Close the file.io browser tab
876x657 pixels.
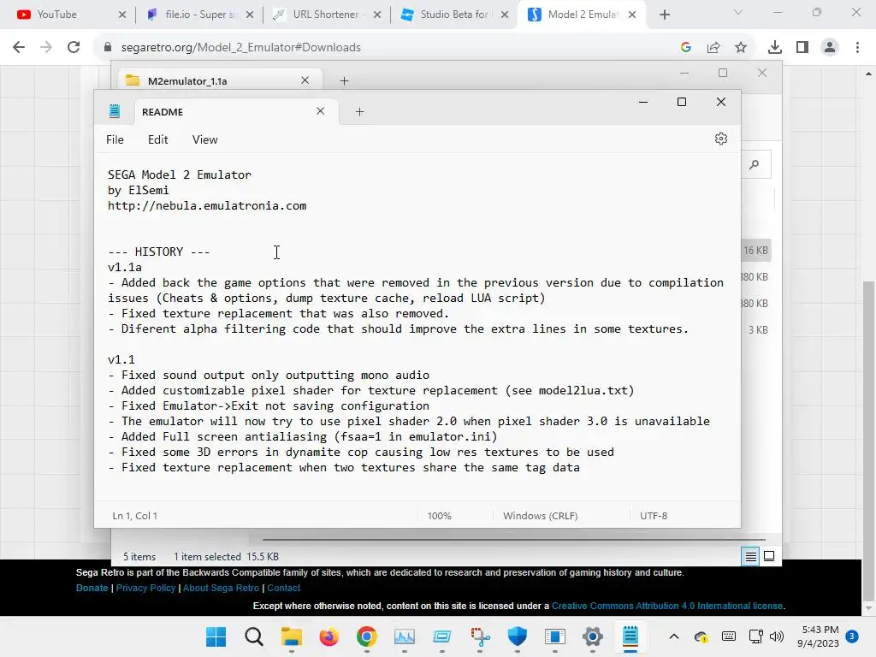tap(250, 15)
